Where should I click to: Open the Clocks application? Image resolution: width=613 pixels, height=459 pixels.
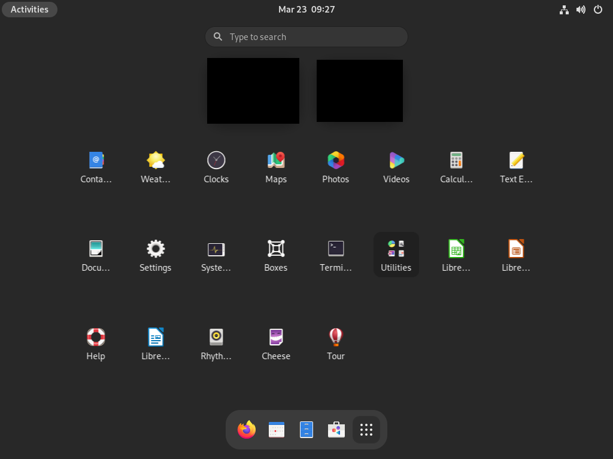(x=216, y=167)
